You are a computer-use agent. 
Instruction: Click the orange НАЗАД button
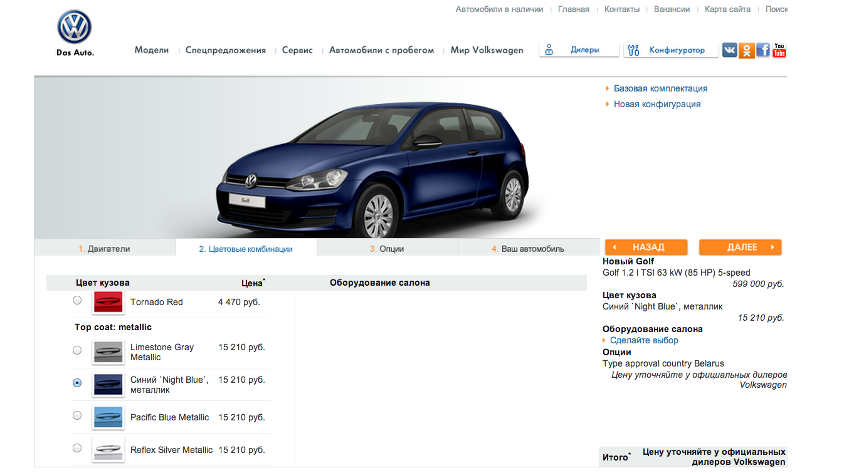pos(646,247)
